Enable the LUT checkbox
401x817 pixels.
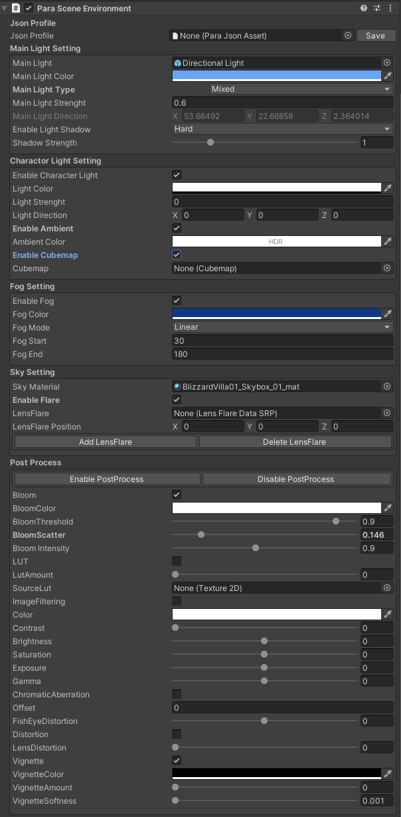tap(176, 561)
